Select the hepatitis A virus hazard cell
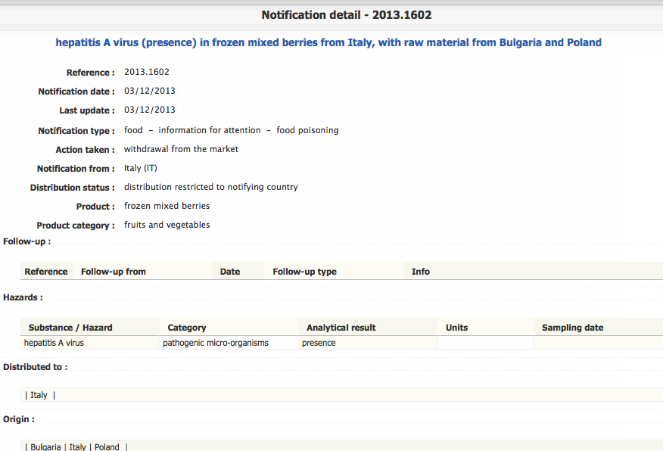 click(54, 343)
